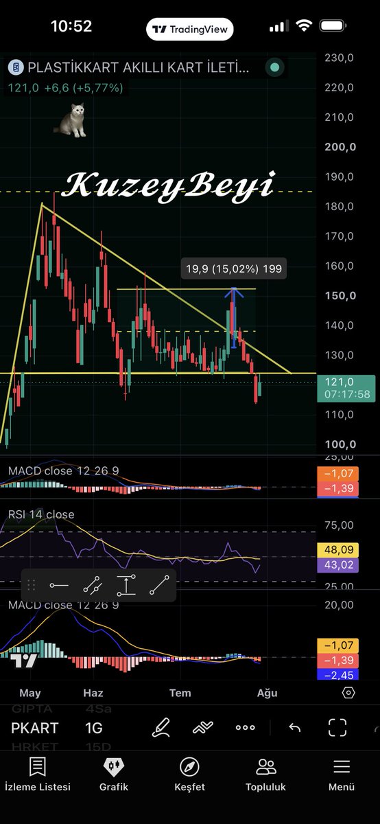Screen dimensions: 380x824
Task: Open Topluluk tab
Action: (265, 775)
